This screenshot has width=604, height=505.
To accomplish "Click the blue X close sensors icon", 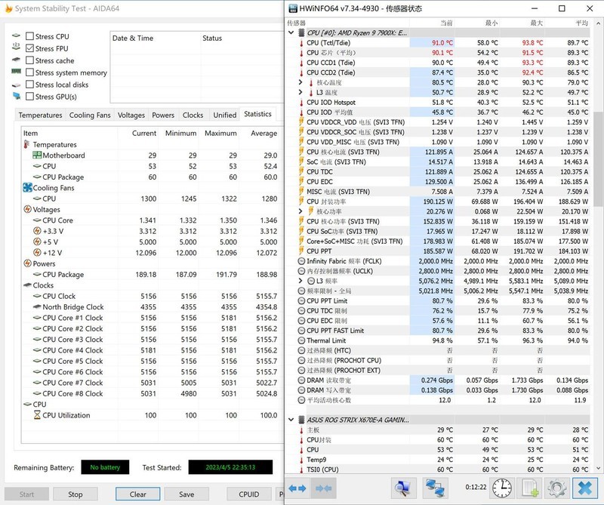I will coord(584,488).
